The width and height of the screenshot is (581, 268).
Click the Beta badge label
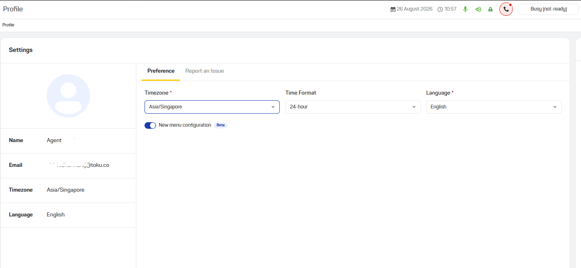tap(220, 125)
